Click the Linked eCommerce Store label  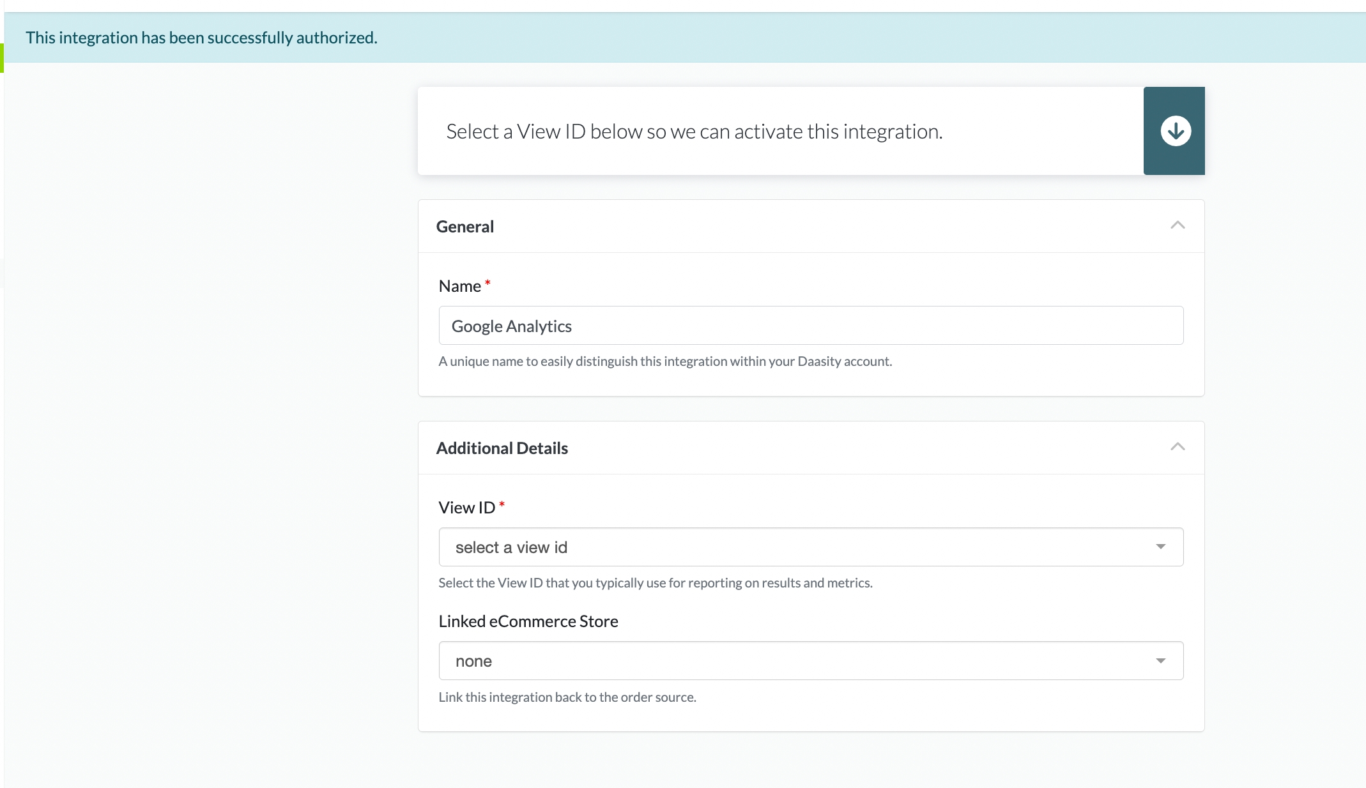click(528, 621)
